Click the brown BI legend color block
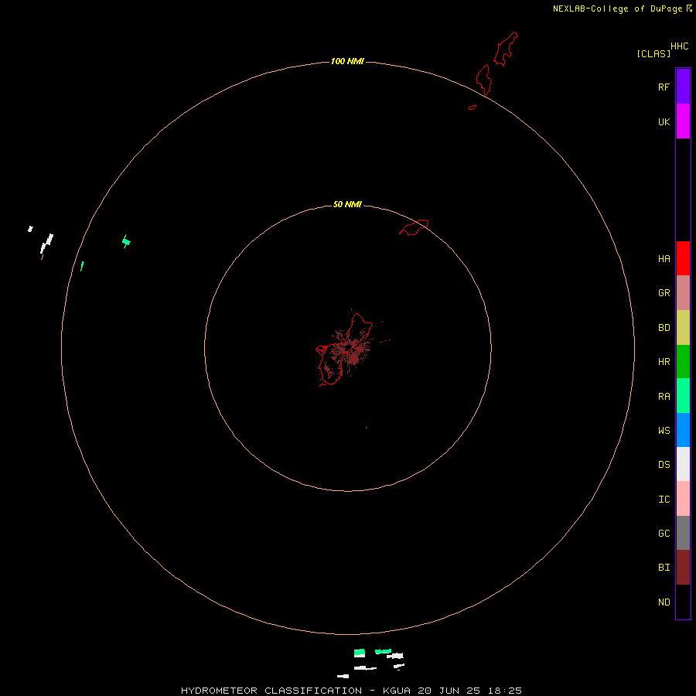The width and height of the screenshot is (696, 696). point(683,568)
